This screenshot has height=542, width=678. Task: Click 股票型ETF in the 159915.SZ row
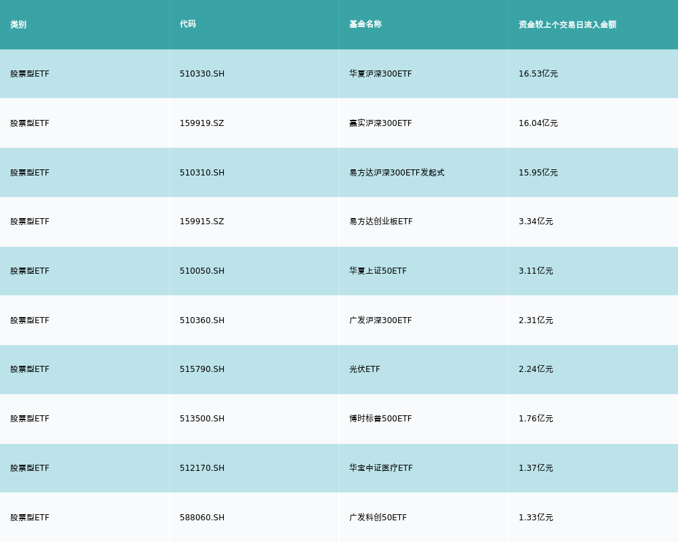pyautogui.click(x=30, y=222)
